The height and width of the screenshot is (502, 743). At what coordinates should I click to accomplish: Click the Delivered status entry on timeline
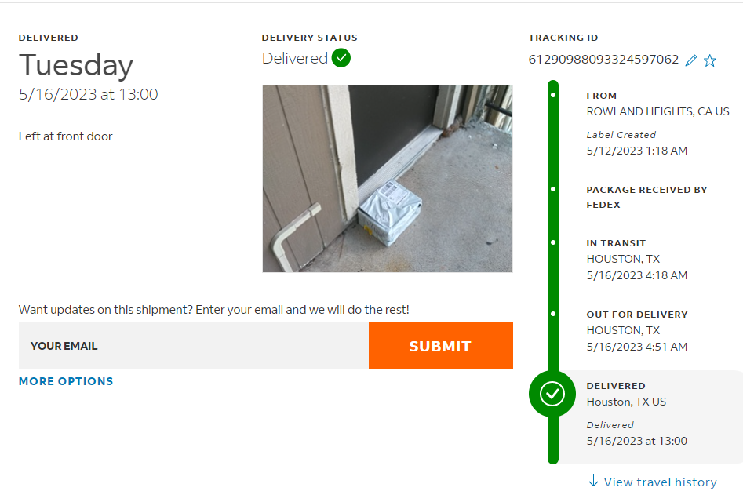coord(636,413)
